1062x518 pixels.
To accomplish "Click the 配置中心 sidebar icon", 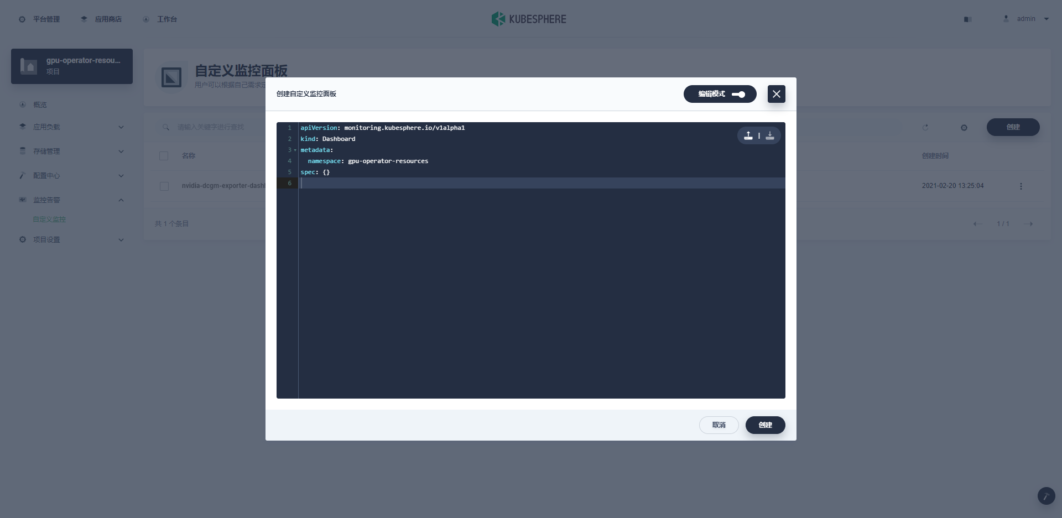I will click(x=23, y=175).
